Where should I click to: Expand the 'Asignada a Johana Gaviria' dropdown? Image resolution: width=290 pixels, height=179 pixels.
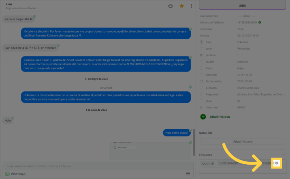click(x=38, y=8)
